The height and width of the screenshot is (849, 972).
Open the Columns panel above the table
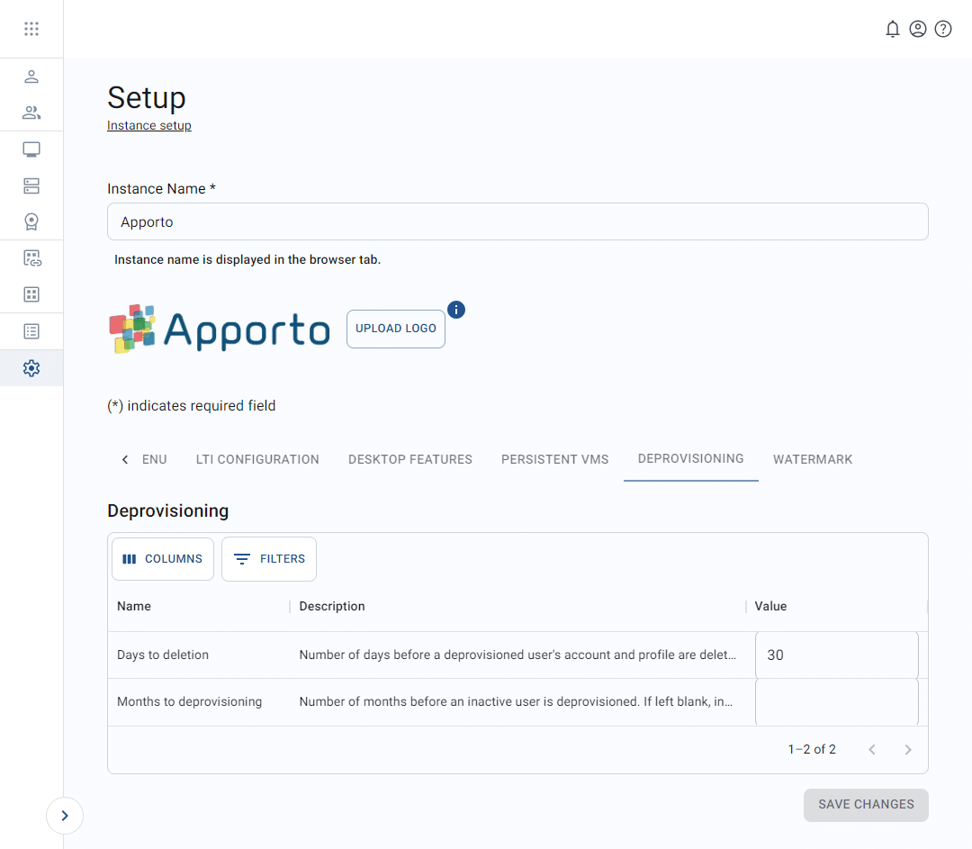click(162, 558)
